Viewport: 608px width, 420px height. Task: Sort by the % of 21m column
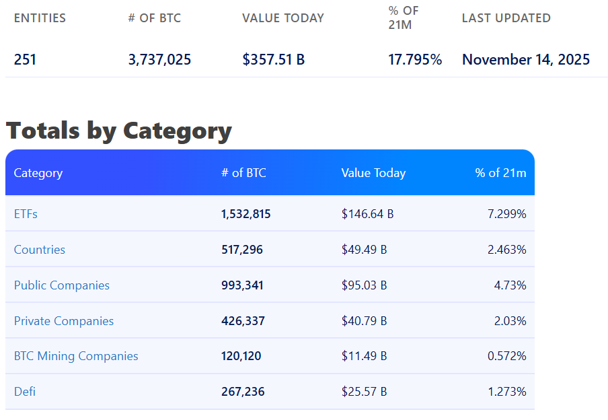tap(501, 173)
